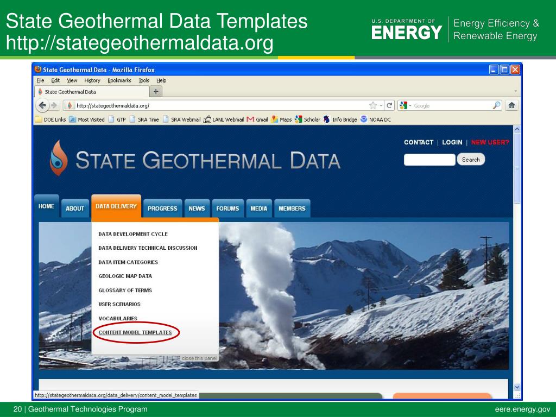The width and height of the screenshot is (556, 417).
Task: Open User Scenarios entry
Action: click(x=119, y=304)
